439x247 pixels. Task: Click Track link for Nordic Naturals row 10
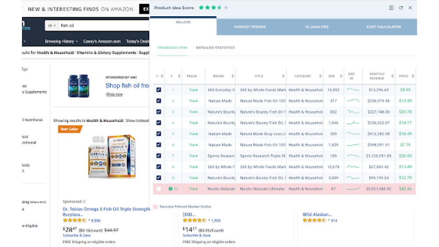pos(194,189)
